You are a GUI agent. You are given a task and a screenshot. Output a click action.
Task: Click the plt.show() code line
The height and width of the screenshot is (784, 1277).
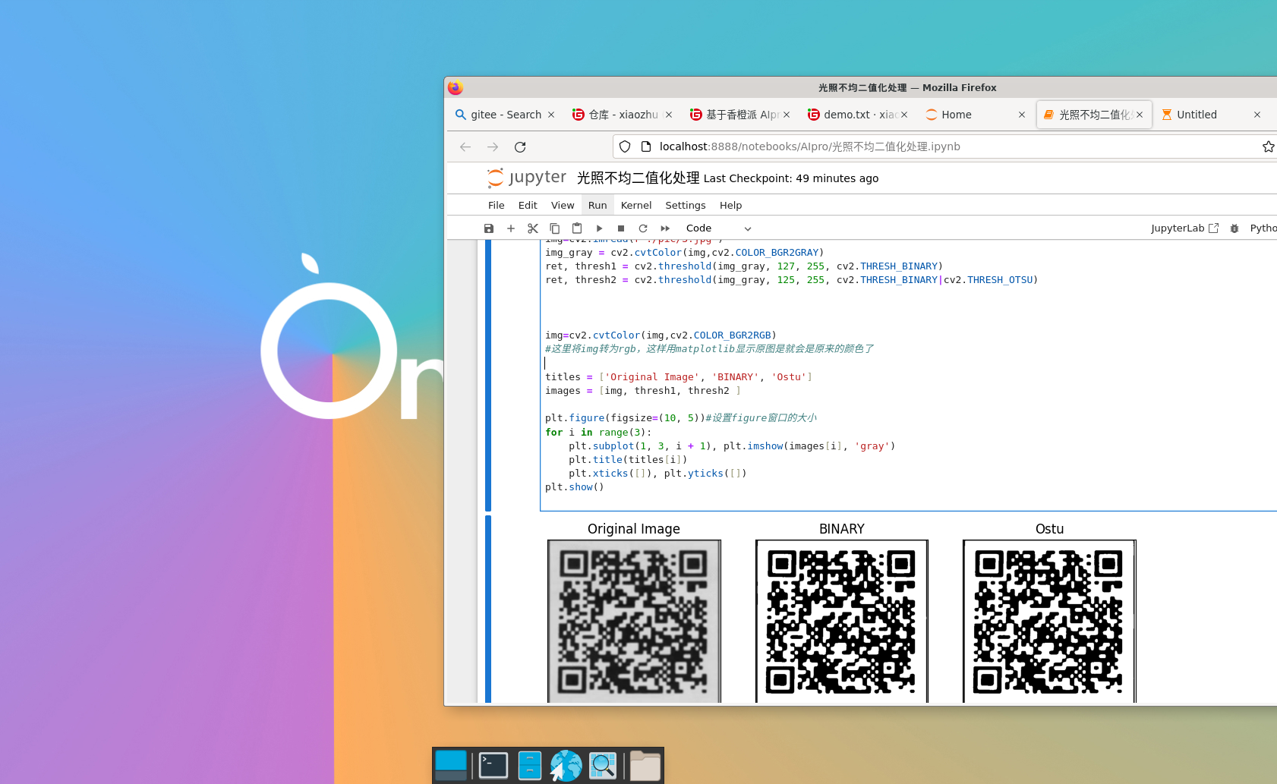click(575, 487)
